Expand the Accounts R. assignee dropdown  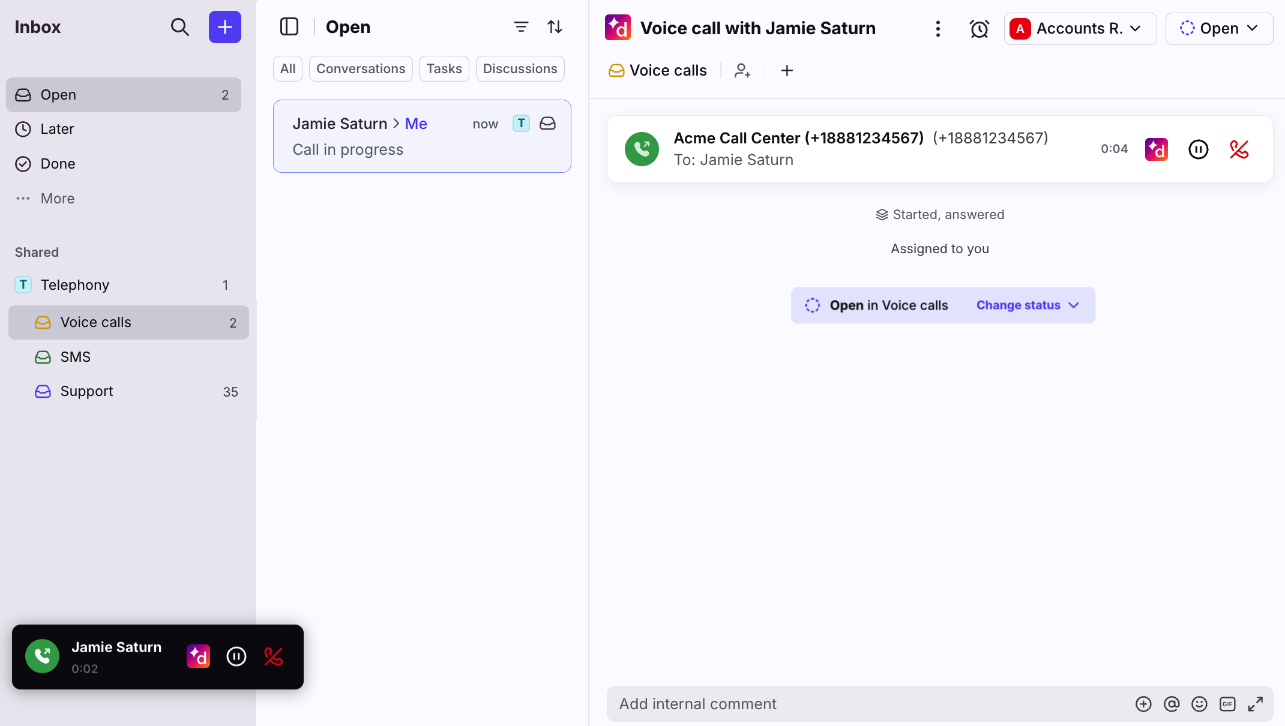(x=1080, y=28)
